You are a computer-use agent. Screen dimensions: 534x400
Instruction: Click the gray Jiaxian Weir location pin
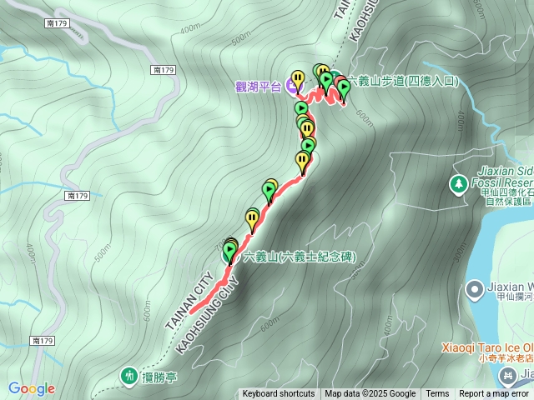[x=475, y=291]
